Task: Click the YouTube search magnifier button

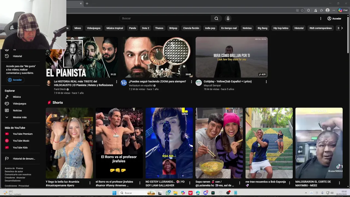Action: coord(216,18)
